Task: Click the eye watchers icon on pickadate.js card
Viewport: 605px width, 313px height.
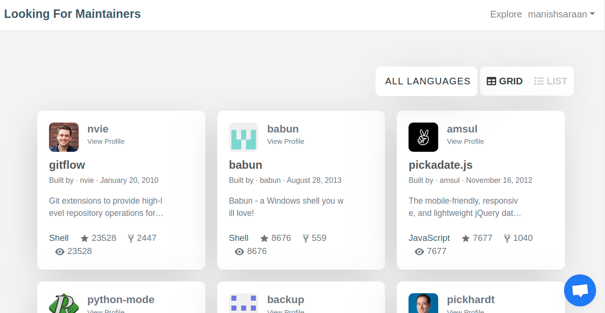Action: pos(419,252)
